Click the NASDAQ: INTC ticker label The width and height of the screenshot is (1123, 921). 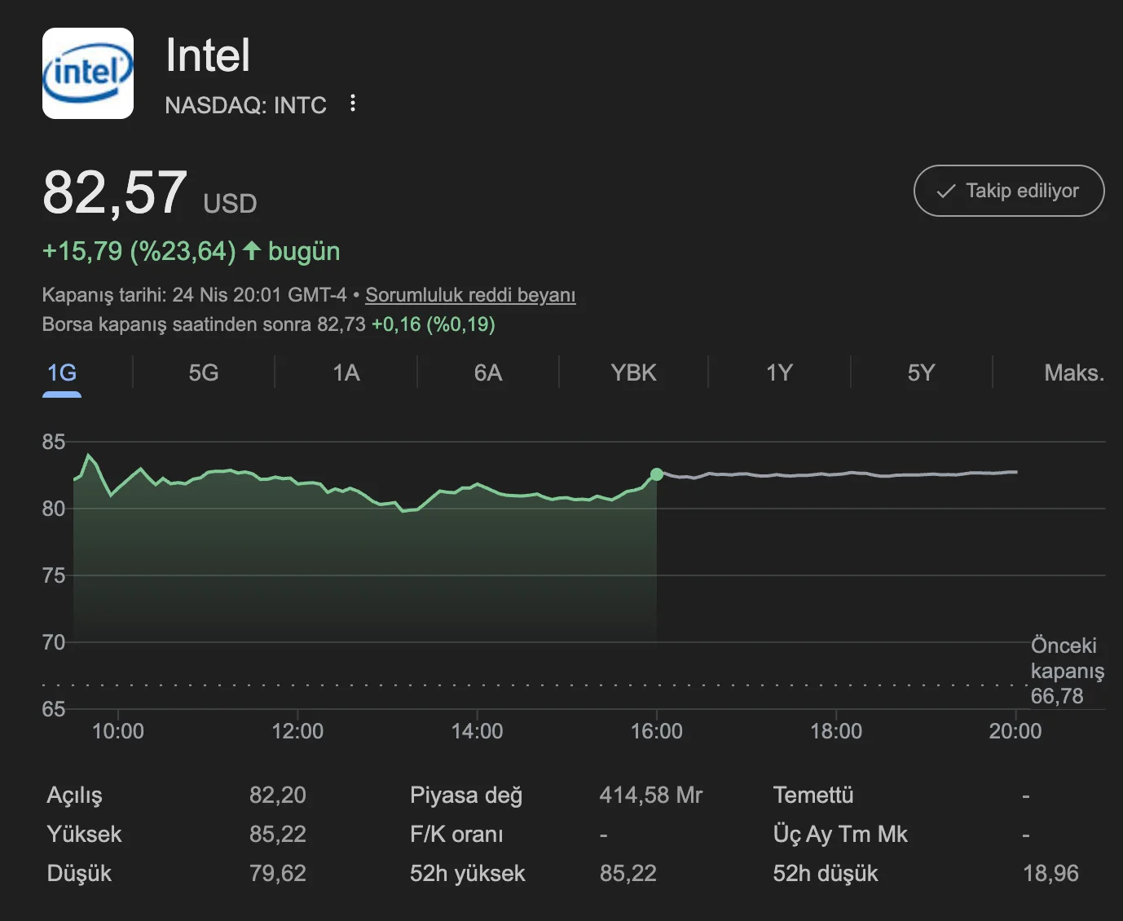(x=246, y=104)
